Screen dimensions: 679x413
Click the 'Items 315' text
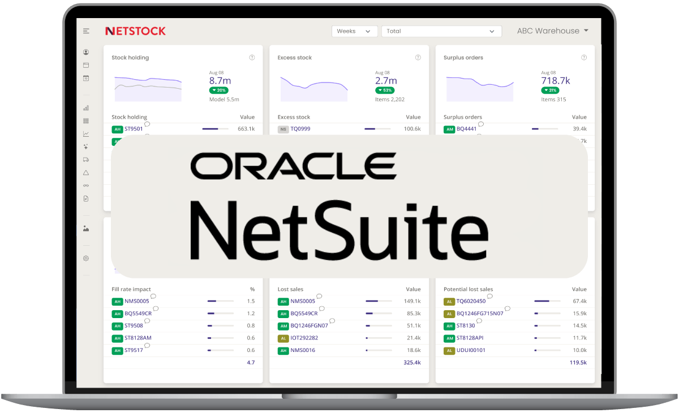point(553,99)
